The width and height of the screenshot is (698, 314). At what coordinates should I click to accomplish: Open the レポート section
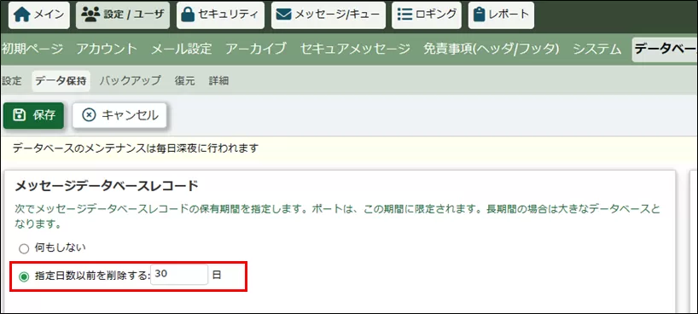pos(501,15)
